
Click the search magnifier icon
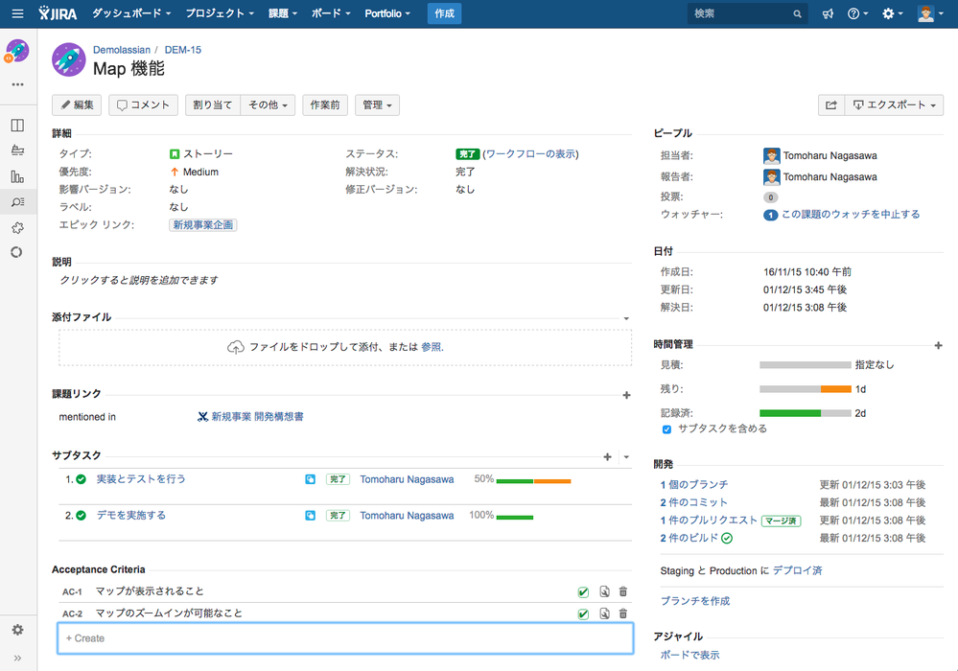[797, 13]
